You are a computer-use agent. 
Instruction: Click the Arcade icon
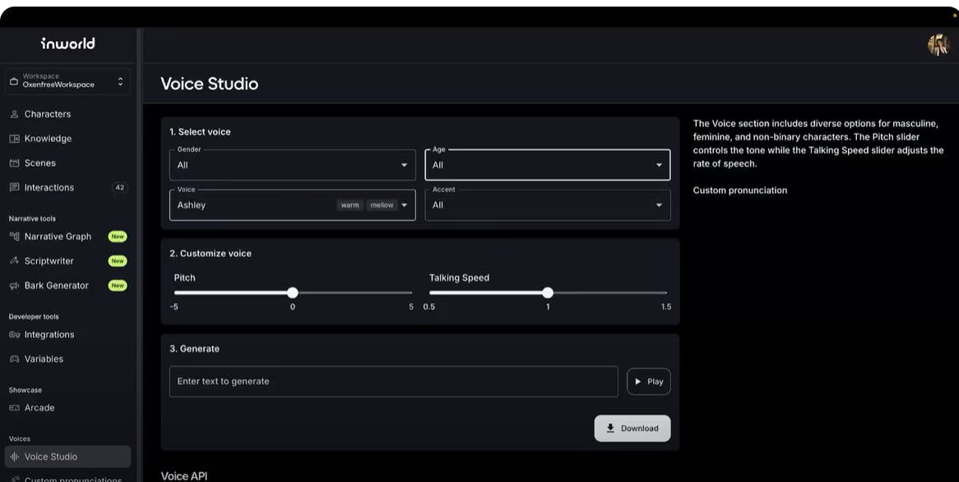(x=14, y=408)
